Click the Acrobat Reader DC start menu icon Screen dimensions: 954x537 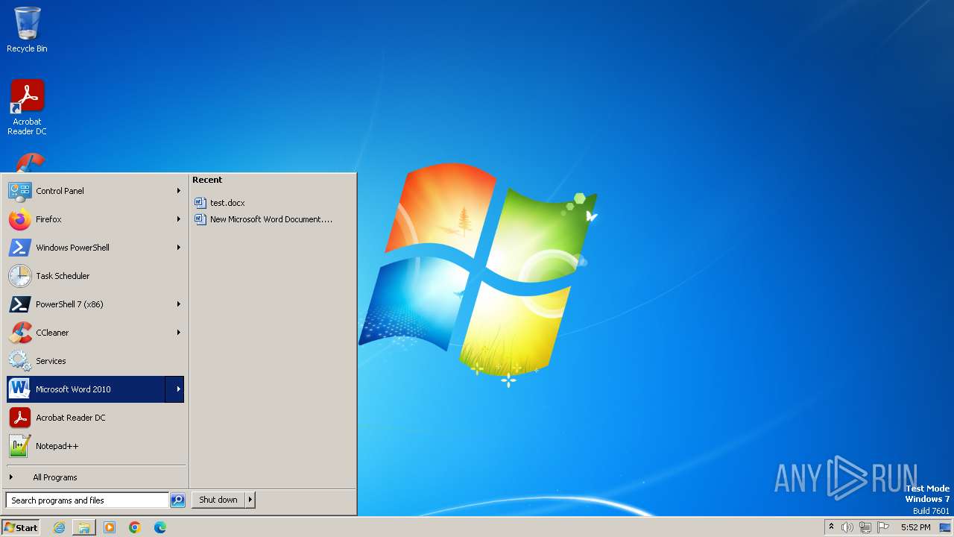point(20,418)
